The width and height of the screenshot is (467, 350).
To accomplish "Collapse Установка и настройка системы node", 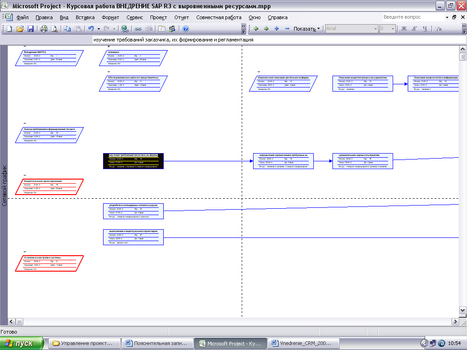I will coord(25,252).
